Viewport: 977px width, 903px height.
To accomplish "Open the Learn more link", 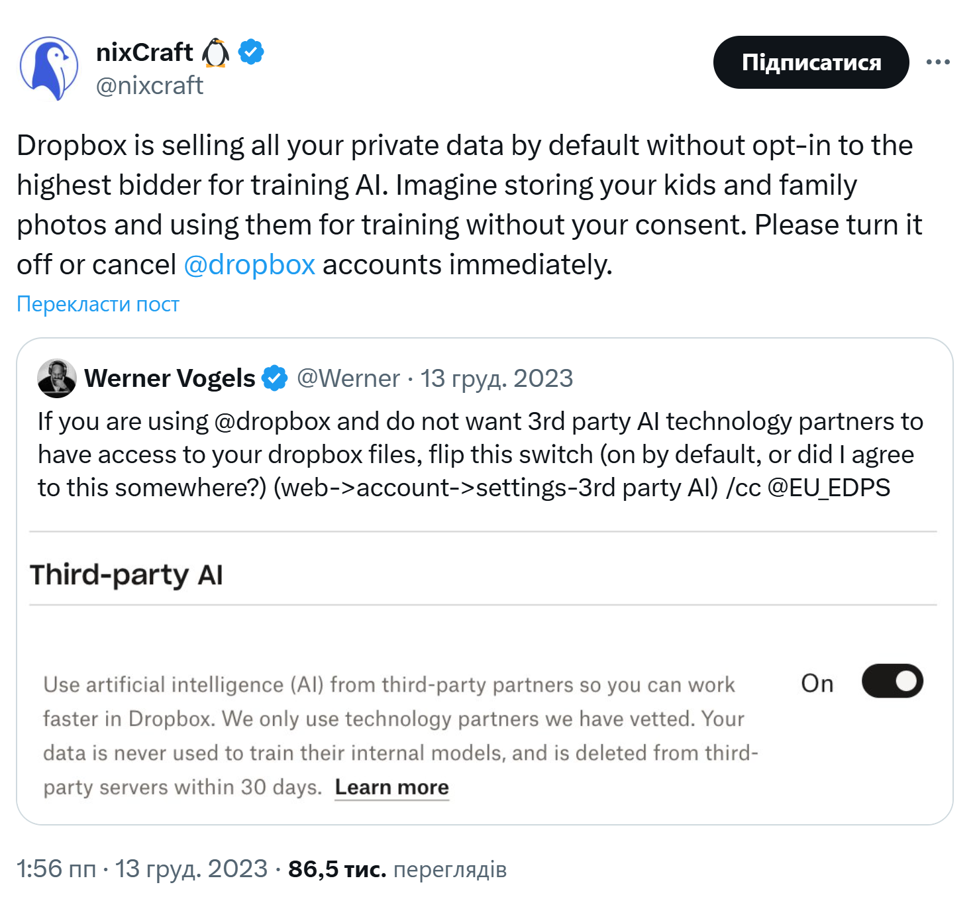I will [x=391, y=787].
